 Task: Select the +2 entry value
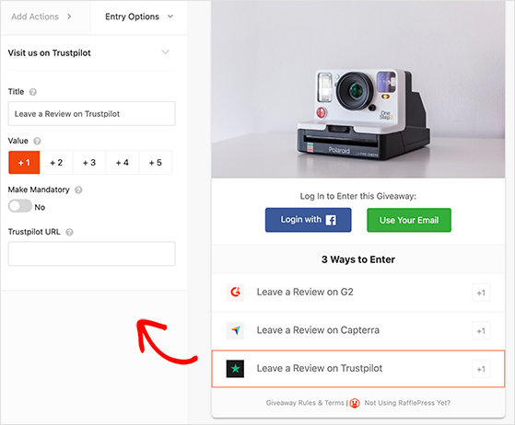pyautogui.click(x=56, y=162)
